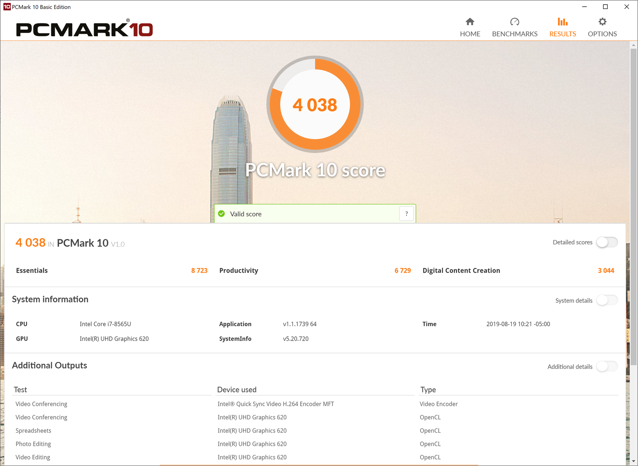This screenshot has width=638, height=466.
Task: Click the scrollbar down arrow
Action: click(x=634, y=461)
